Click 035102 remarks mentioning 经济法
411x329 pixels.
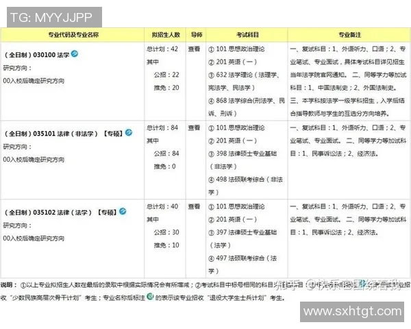point(348,219)
